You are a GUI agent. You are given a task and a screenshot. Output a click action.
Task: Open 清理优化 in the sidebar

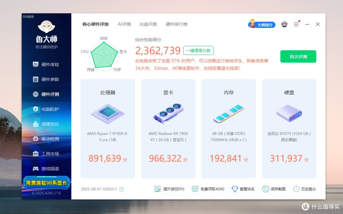click(46, 124)
